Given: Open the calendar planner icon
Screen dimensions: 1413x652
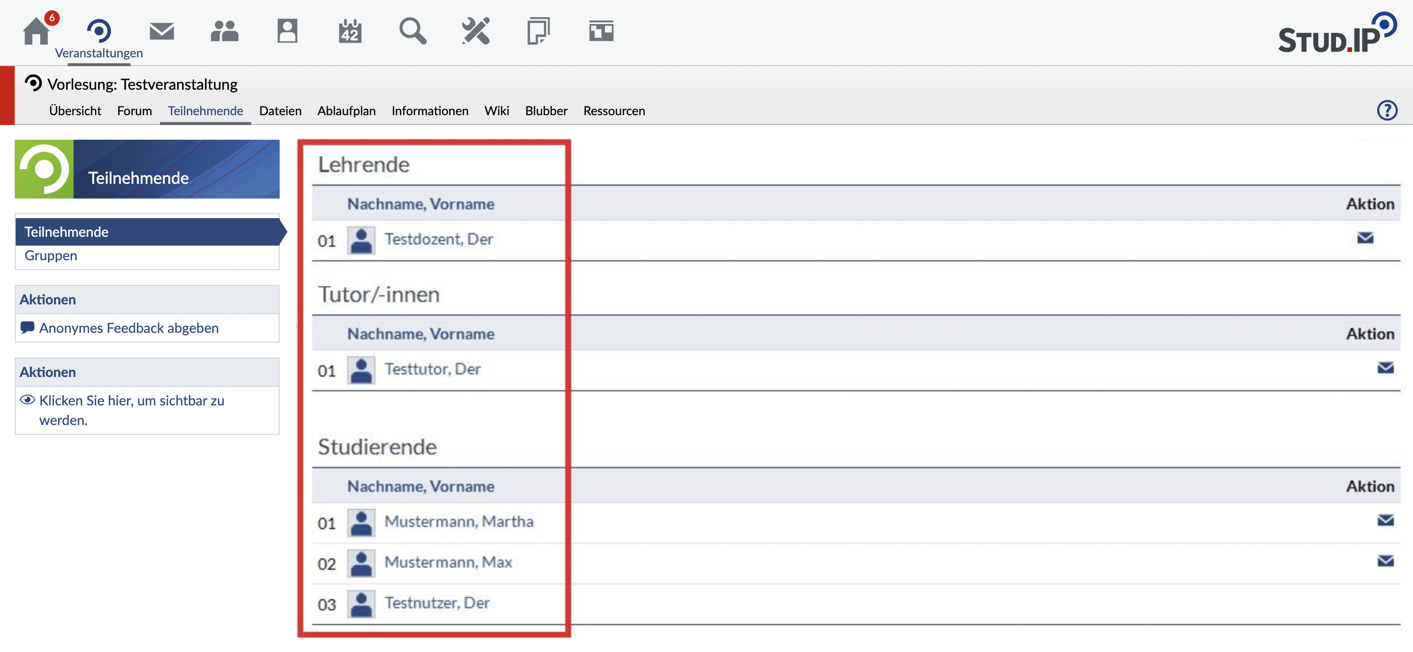Looking at the screenshot, I should (350, 31).
